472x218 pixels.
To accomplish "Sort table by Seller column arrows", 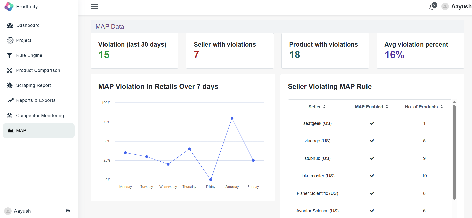I will [x=324, y=107].
